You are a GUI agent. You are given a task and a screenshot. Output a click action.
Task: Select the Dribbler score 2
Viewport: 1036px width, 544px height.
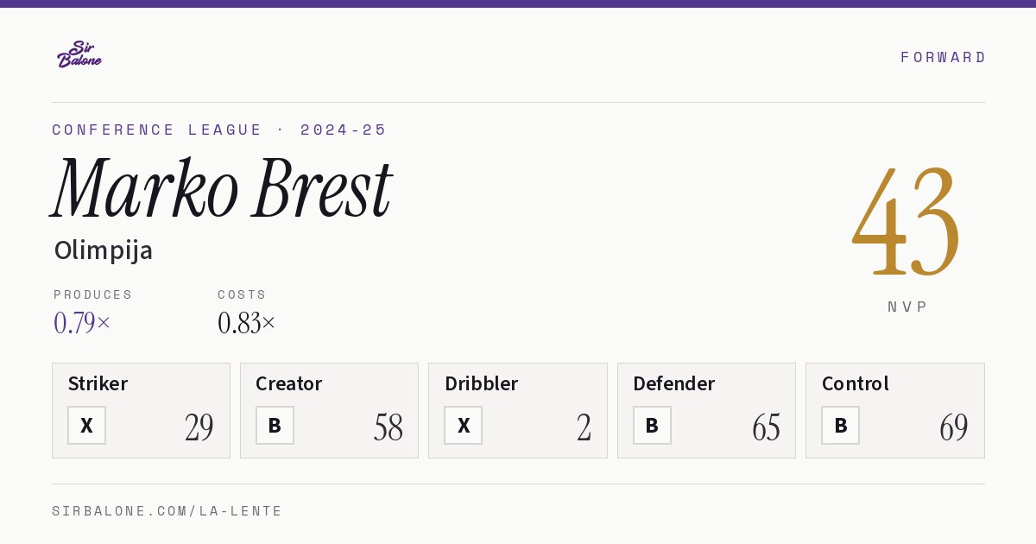(584, 427)
